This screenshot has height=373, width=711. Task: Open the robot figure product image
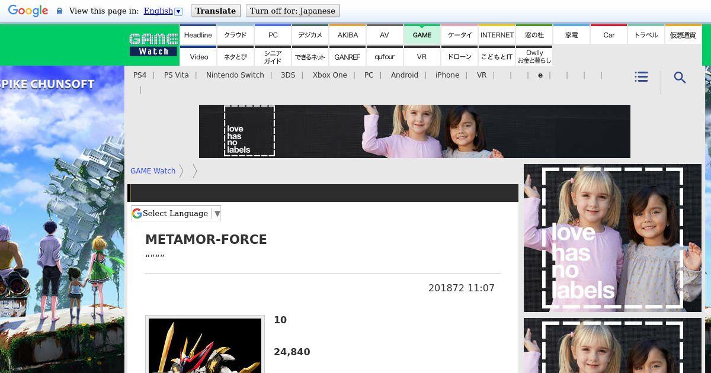pyautogui.click(x=205, y=345)
